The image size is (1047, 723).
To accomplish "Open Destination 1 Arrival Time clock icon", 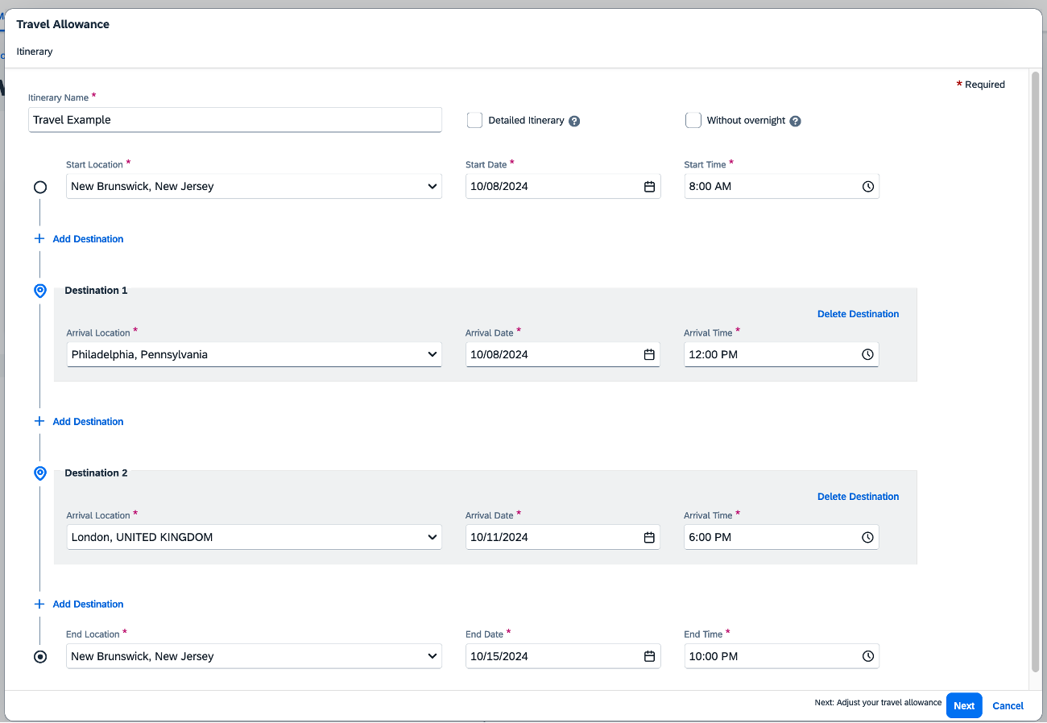I will point(867,354).
